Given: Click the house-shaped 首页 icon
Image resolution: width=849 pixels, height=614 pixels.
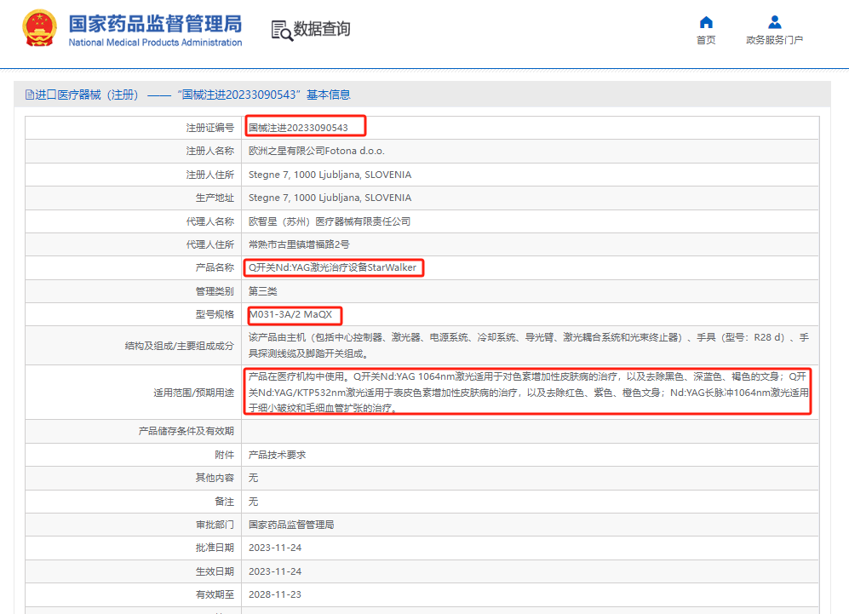Looking at the screenshot, I should [x=706, y=22].
